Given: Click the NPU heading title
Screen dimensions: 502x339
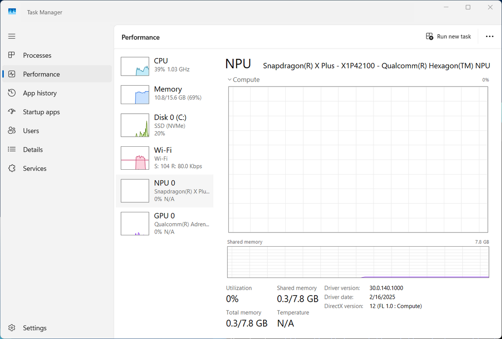Looking at the screenshot, I should [238, 64].
